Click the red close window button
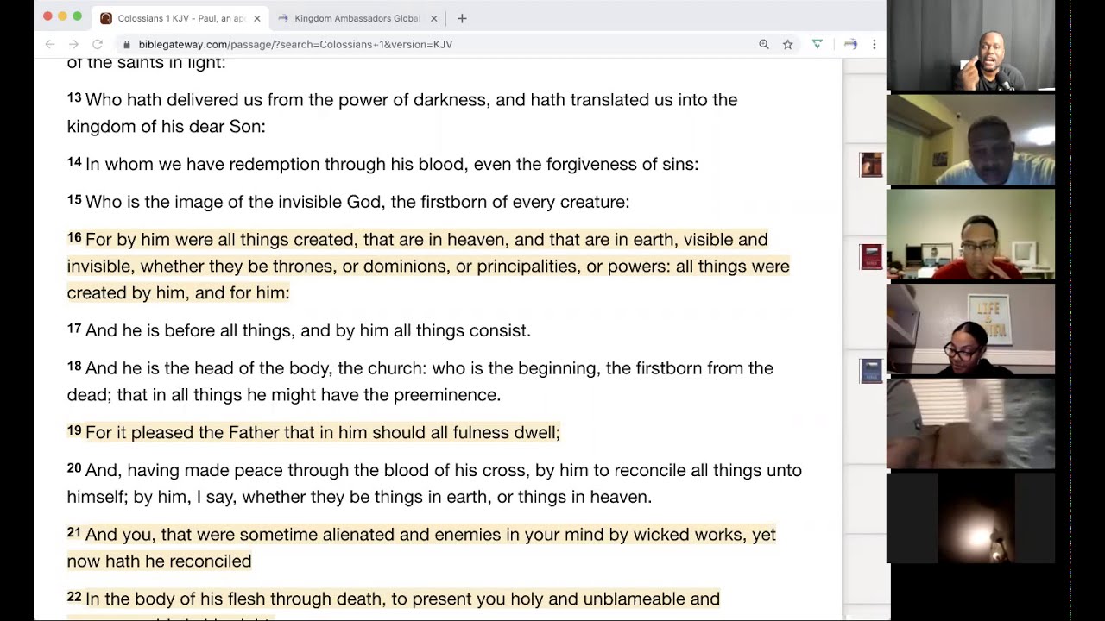 (x=47, y=16)
